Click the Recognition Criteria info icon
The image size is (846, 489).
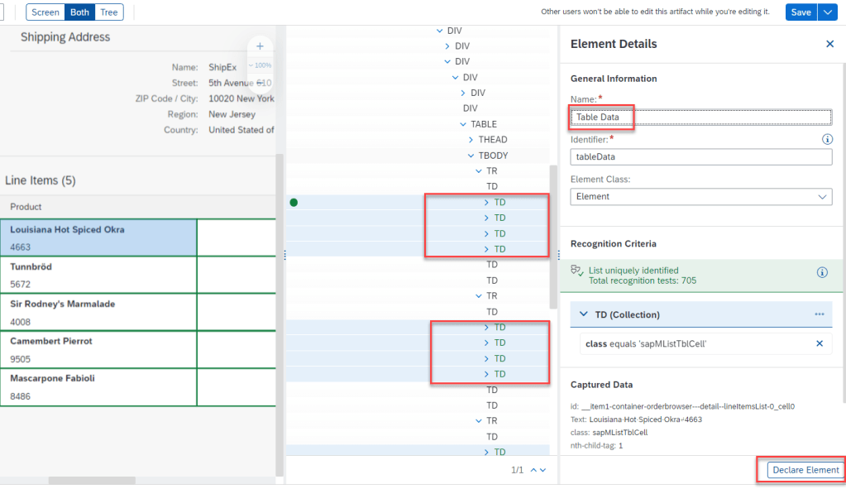[822, 272]
